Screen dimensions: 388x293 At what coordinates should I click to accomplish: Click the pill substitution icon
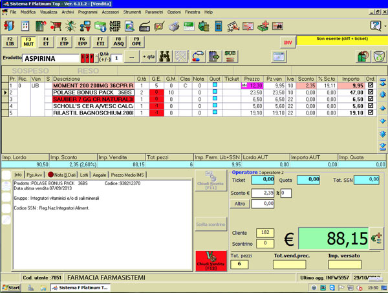pyautogui.click(x=198, y=57)
